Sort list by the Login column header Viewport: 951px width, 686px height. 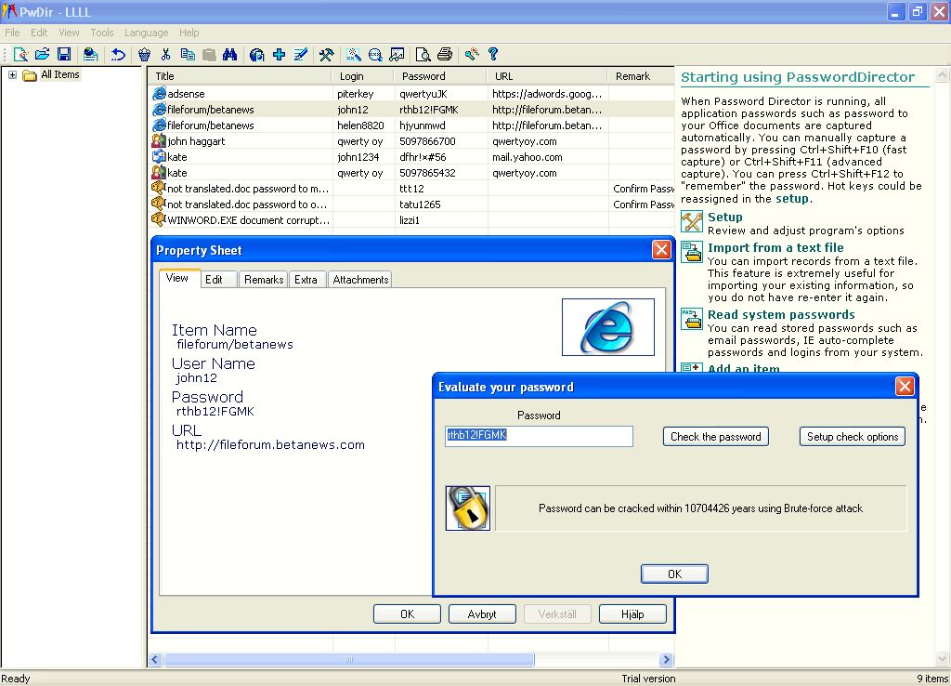tap(363, 76)
